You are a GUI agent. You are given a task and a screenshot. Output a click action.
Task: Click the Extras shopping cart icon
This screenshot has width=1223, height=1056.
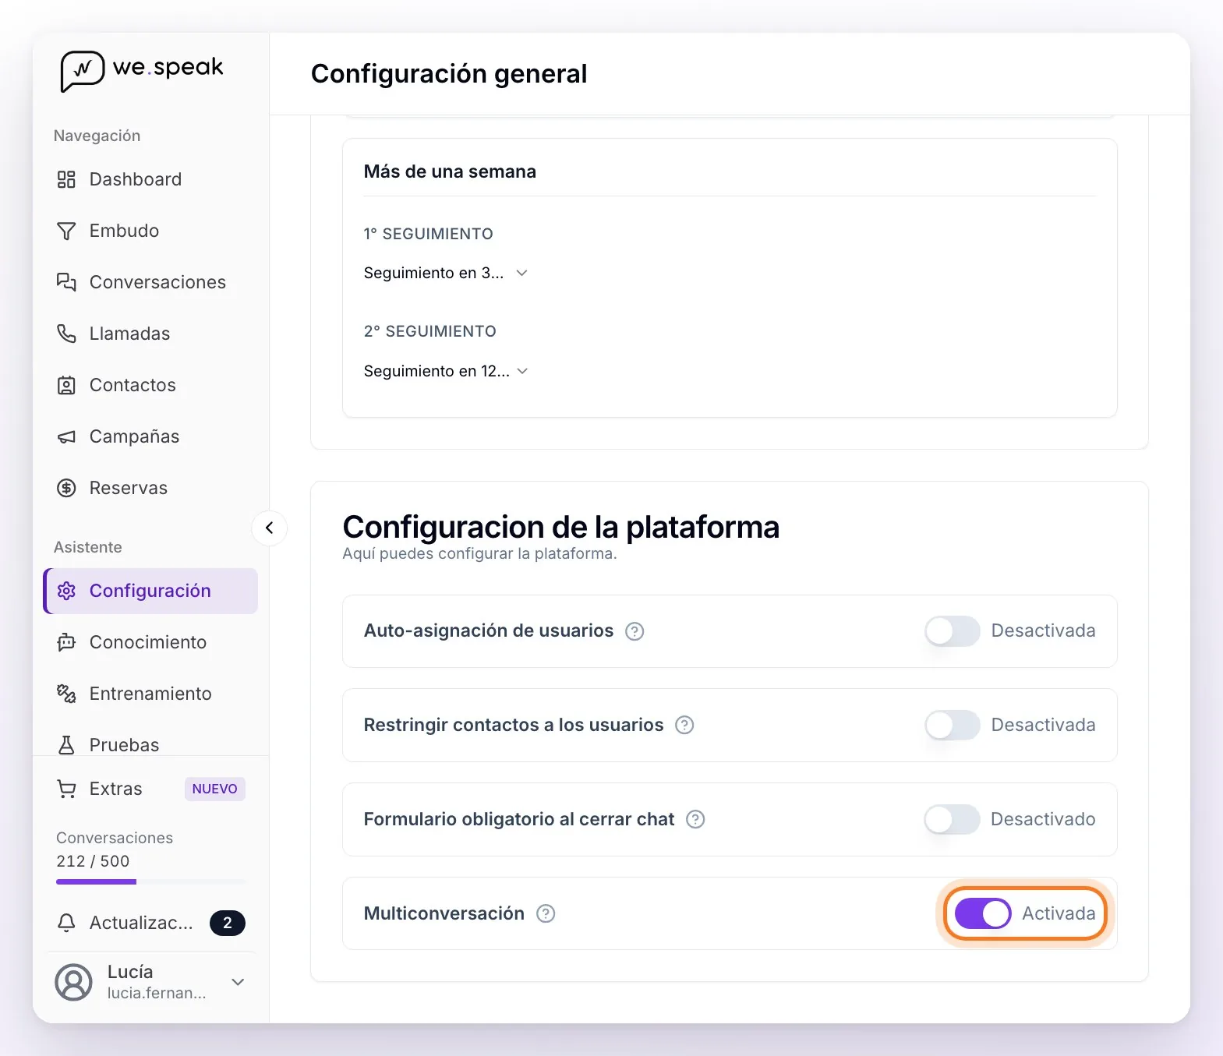click(66, 789)
